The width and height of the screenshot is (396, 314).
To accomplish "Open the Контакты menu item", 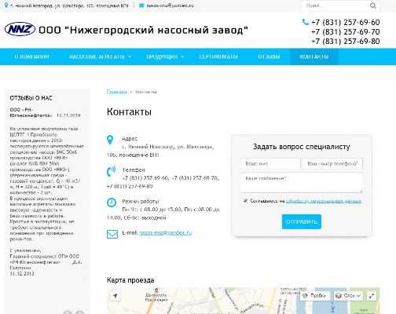I will [x=314, y=57].
